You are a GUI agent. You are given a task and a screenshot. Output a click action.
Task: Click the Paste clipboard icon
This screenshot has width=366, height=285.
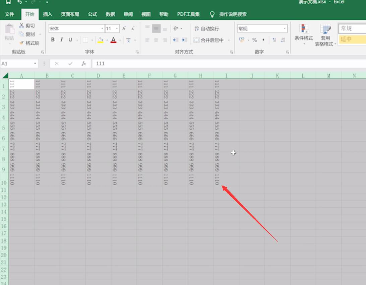click(x=10, y=29)
